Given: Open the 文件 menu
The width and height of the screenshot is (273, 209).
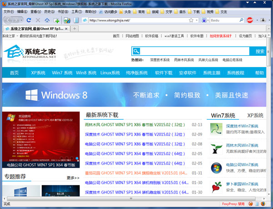Looking at the screenshot, I should [9, 12].
